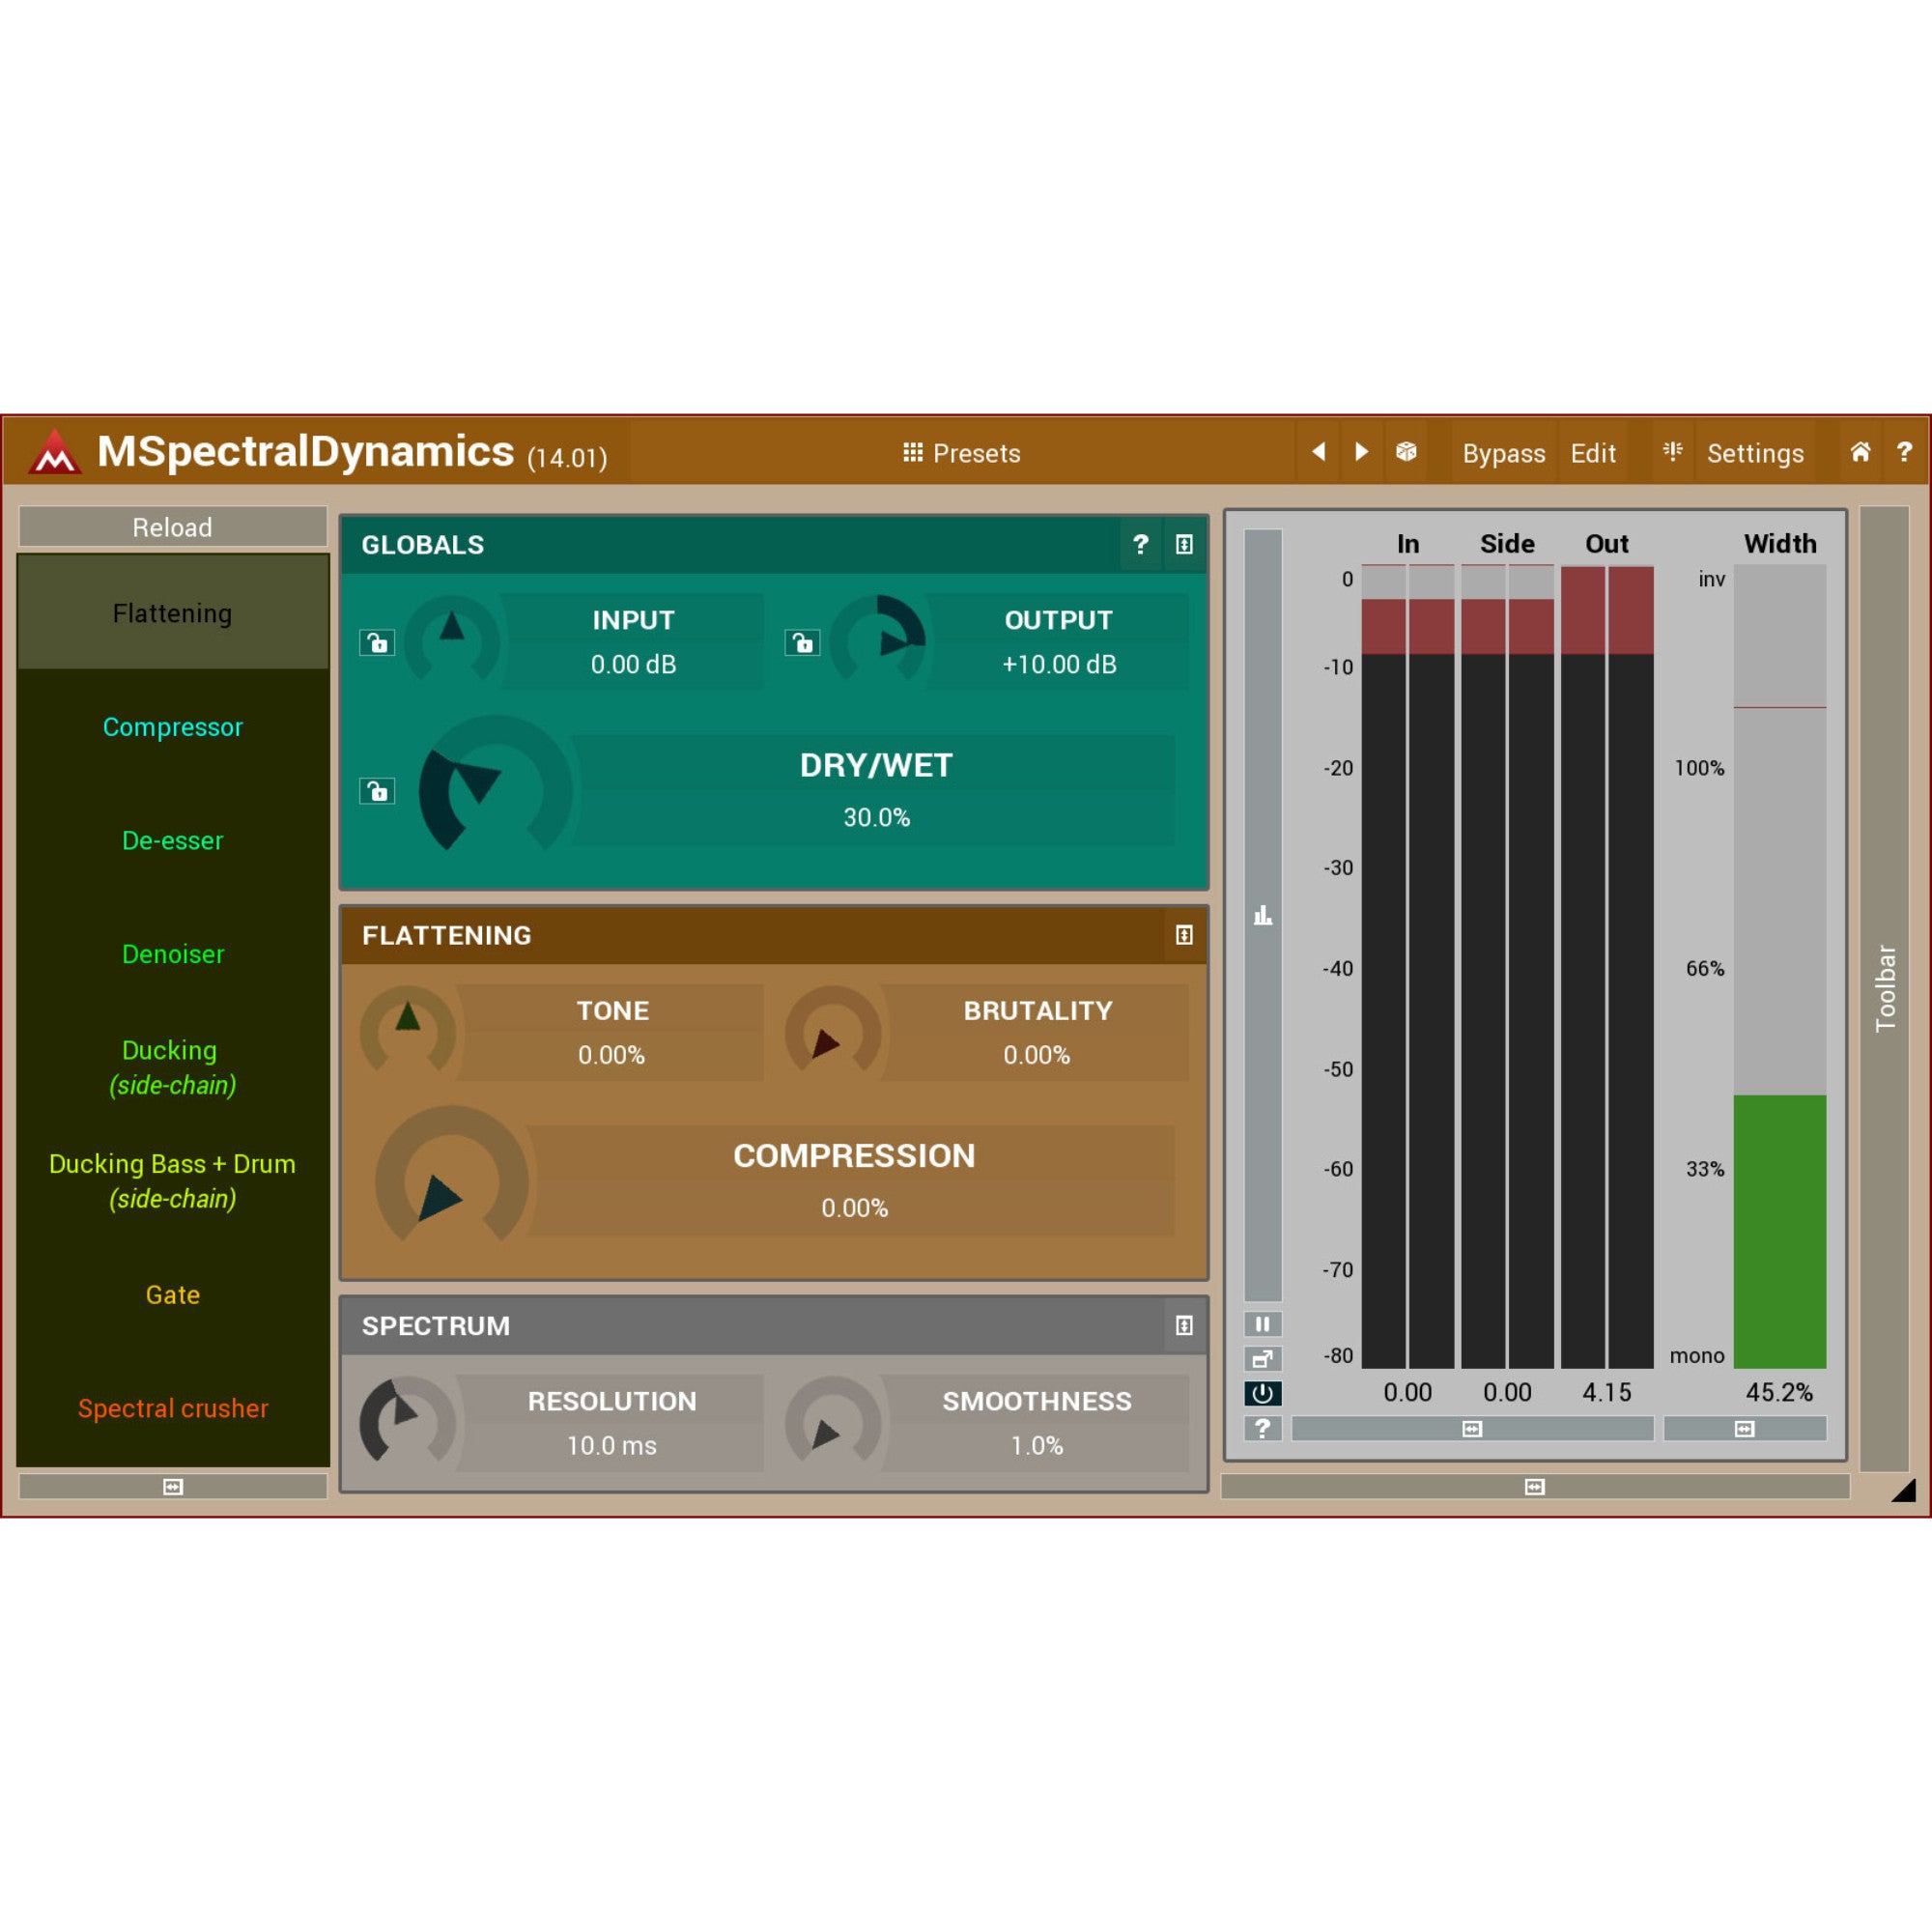1932x1932 pixels.
Task: Toggle the Bypass button
Action: point(1503,453)
